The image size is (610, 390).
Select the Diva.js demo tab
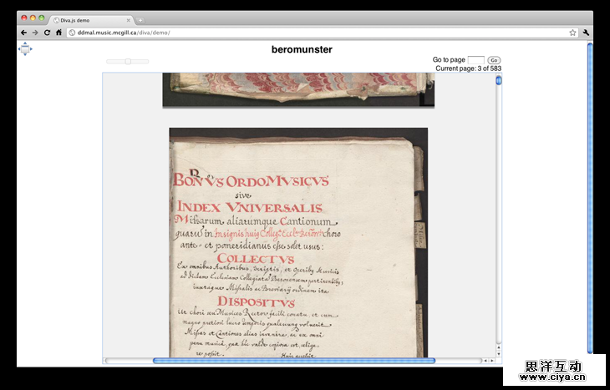tap(92, 20)
